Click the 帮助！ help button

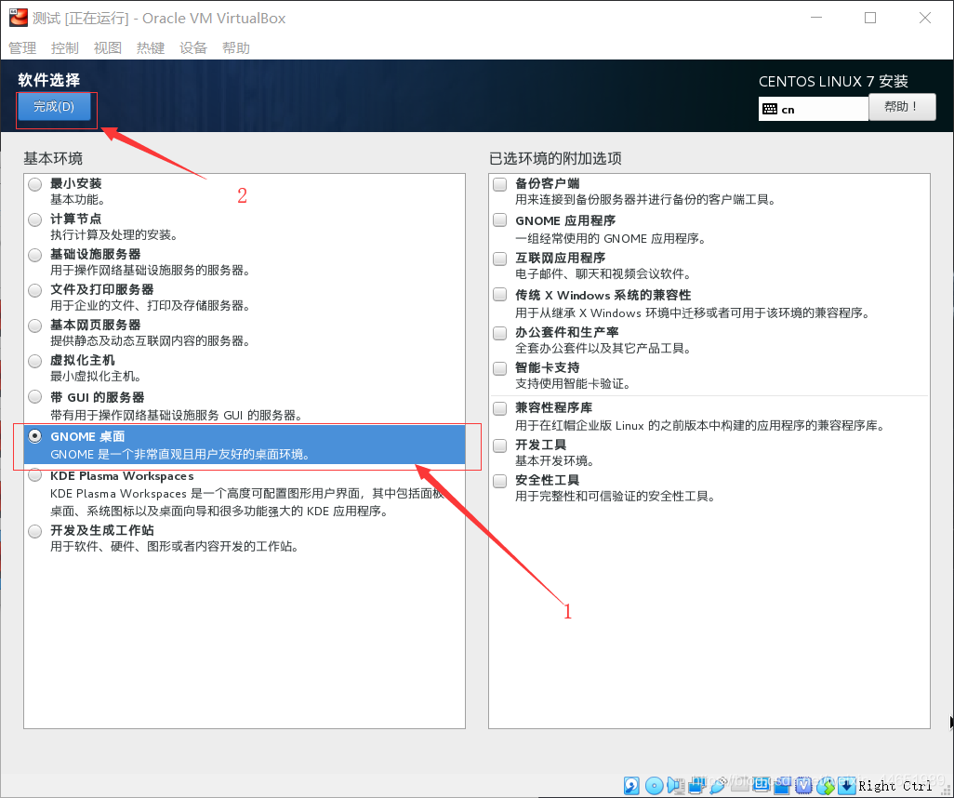pyautogui.click(x=902, y=107)
